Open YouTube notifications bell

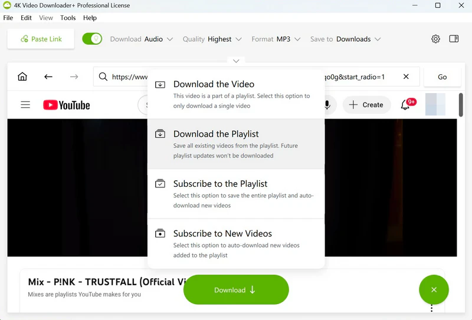pos(405,105)
